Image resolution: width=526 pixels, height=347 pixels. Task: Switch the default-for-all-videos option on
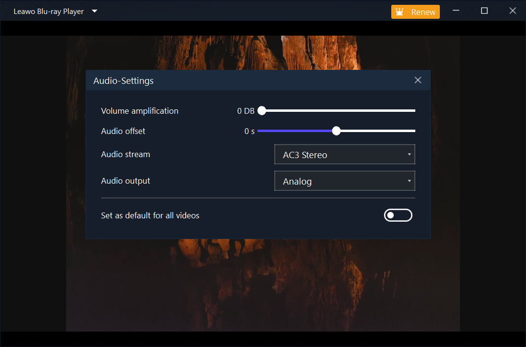coord(398,215)
